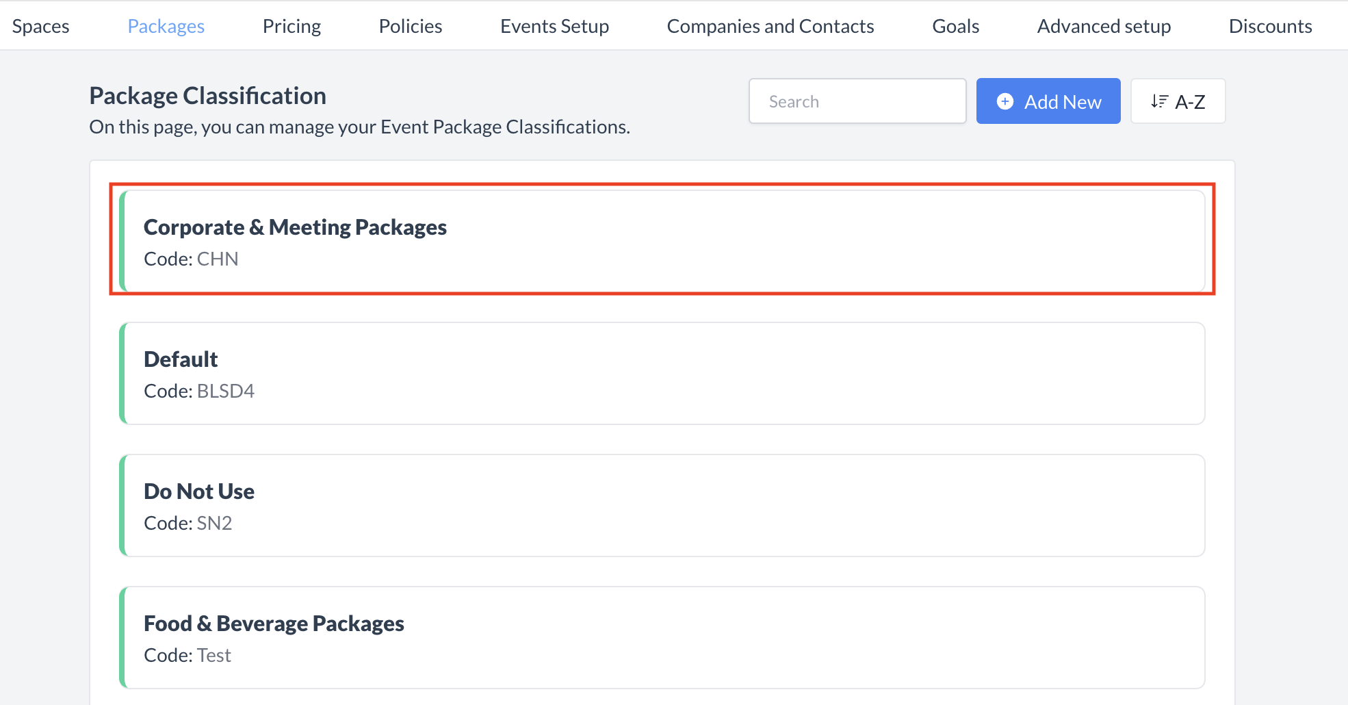Click the plus icon in Add New
The image size is (1348, 705).
pyautogui.click(x=1004, y=101)
